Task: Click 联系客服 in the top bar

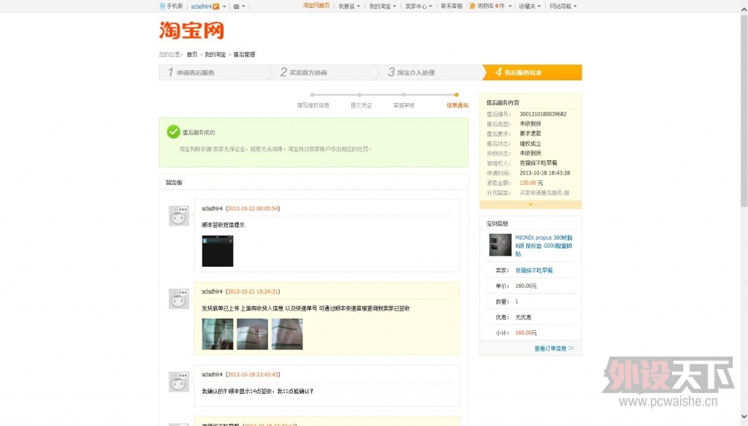Action: tap(451, 6)
